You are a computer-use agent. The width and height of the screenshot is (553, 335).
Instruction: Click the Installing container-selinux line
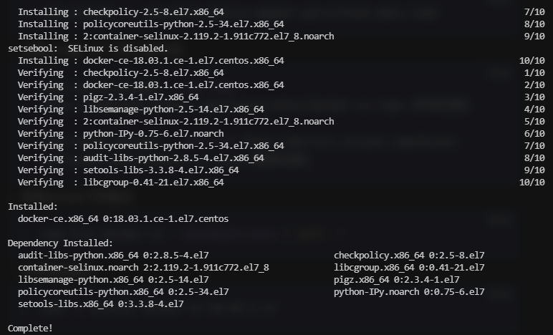coord(175,37)
